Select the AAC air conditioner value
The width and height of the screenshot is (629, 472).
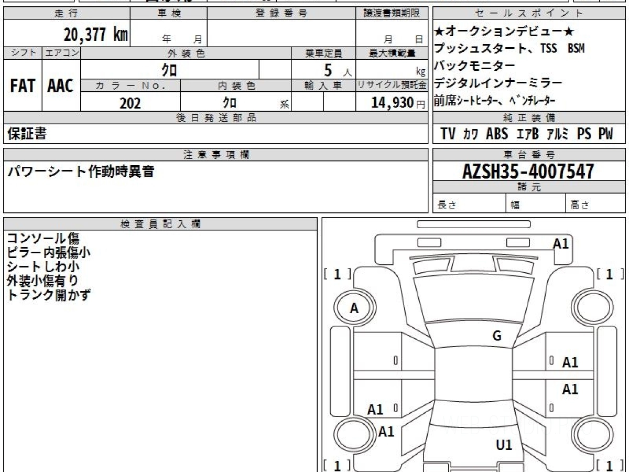click(61, 86)
